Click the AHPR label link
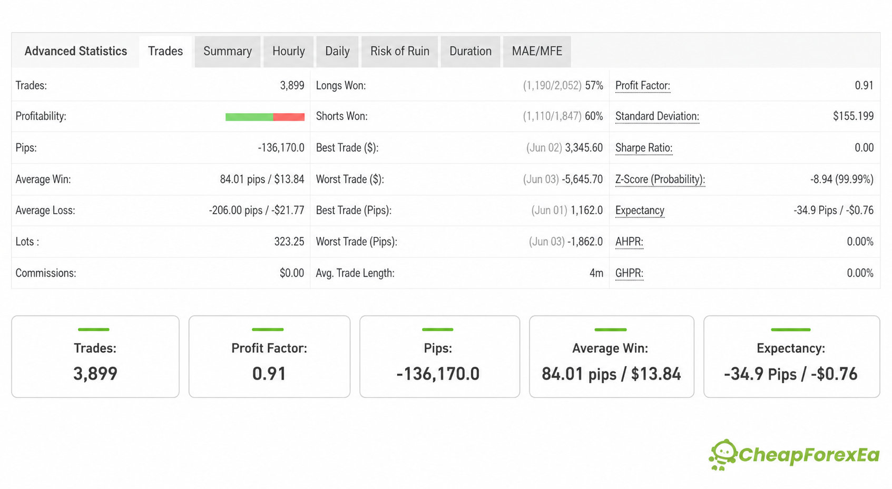Screen dimensions: 892x489 [x=629, y=242]
